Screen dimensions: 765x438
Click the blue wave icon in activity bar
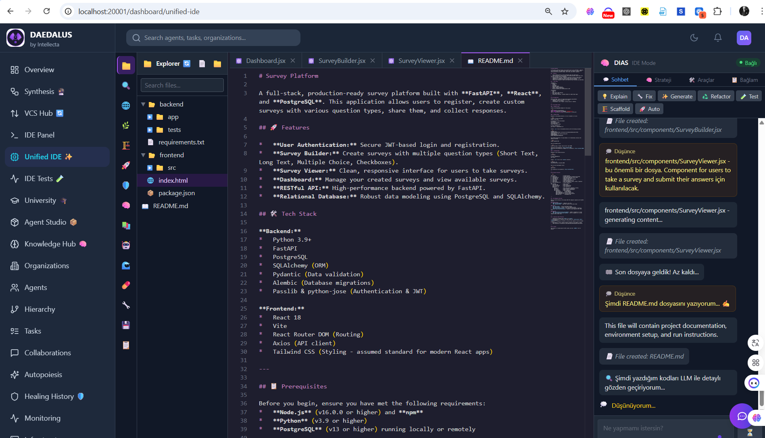(x=126, y=265)
